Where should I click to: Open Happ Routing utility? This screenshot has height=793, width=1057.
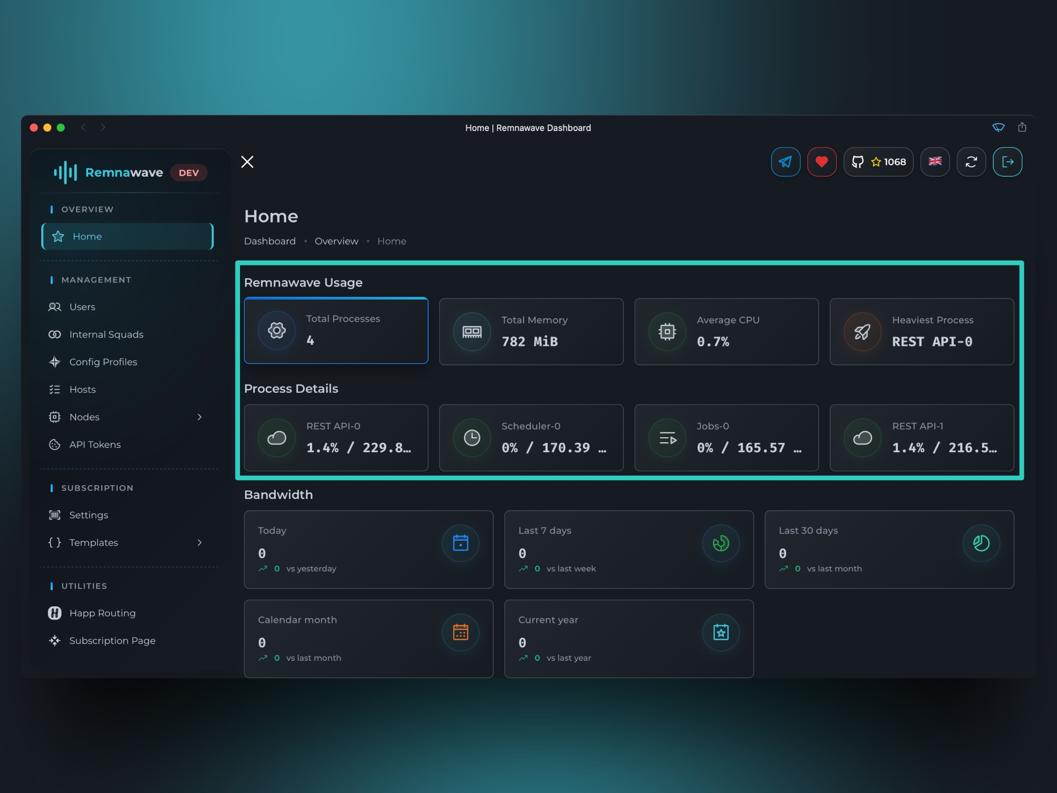coord(102,613)
